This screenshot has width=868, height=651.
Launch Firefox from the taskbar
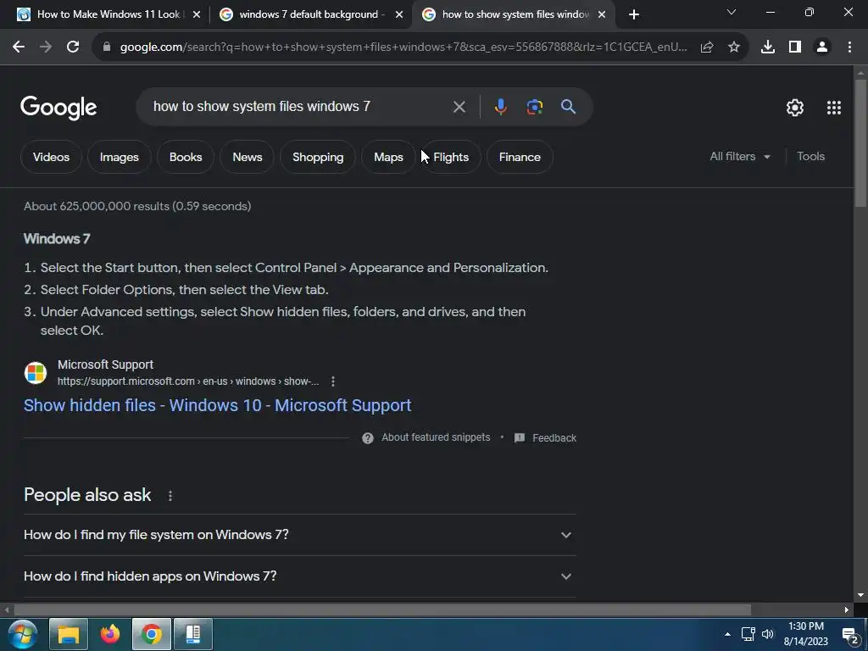point(109,634)
